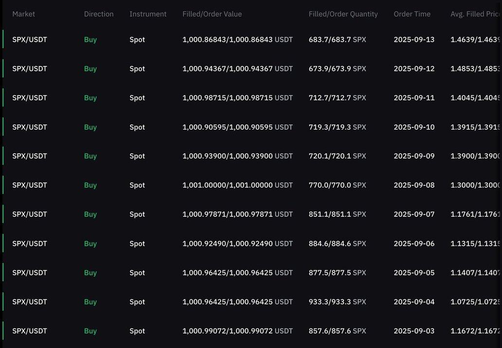
Task: Click the order date 2025-09-05
Action: click(x=414, y=273)
